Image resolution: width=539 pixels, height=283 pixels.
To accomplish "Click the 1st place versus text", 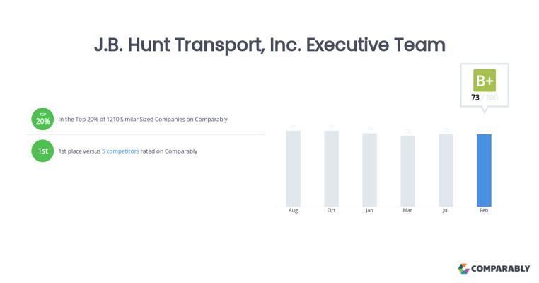I will tap(79, 151).
